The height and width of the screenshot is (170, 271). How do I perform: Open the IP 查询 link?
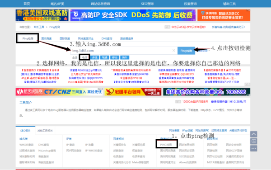[x=70, y=145]
